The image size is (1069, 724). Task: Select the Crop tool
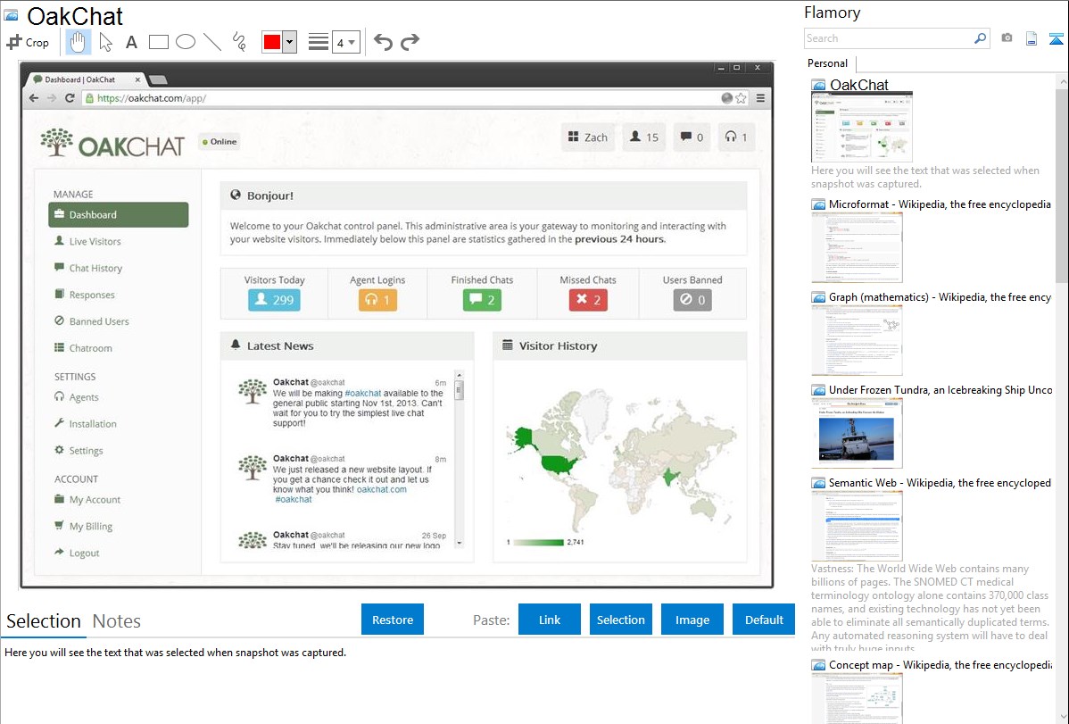[x=28, y=42]
